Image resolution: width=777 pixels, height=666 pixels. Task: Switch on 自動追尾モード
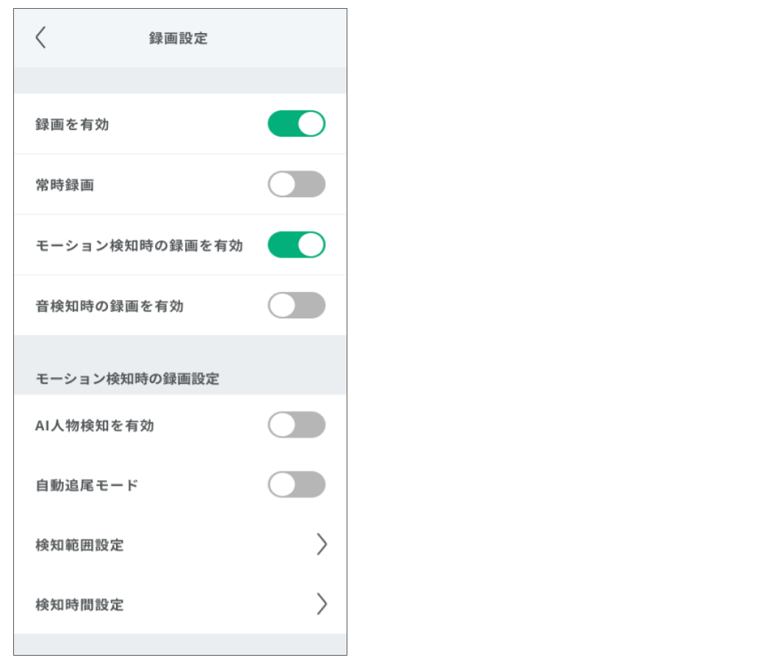tap(296, 485)
